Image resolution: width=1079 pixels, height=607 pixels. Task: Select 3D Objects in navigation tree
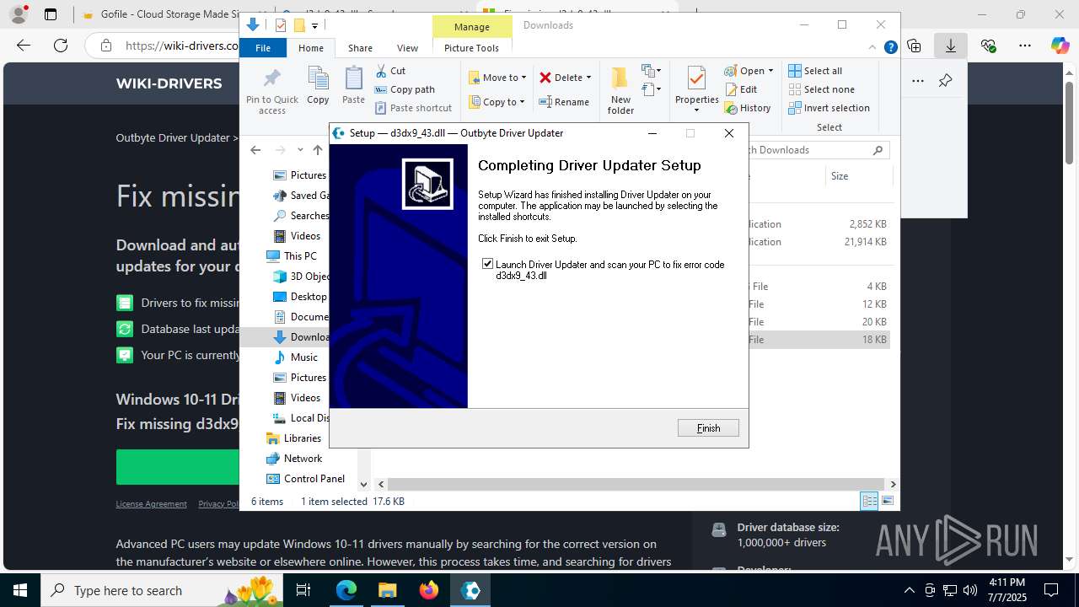[x=302, y=277]
